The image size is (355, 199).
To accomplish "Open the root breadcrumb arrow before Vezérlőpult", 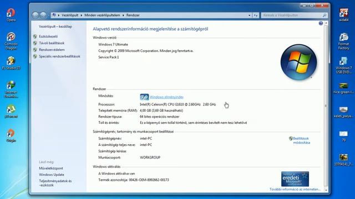I will click(x=59, y=15).
